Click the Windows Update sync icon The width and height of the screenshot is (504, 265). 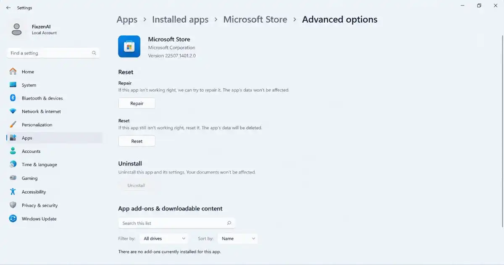(x=13, y=218)
